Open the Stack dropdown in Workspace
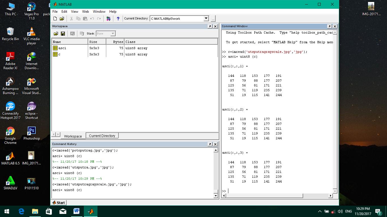Viewport: 387px width, 217px height. point(113,33)
